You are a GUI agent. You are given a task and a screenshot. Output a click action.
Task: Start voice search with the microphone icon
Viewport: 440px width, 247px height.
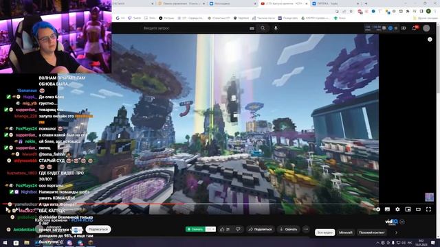(x=276, y=28)
